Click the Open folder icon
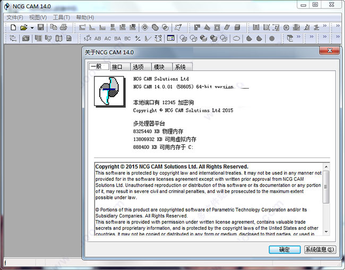This screenshot has height=270, width=345. coord(23,28)
